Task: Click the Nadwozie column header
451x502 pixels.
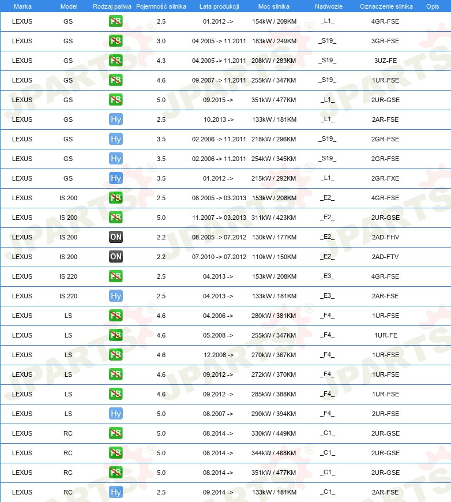Action: point(328,6)
